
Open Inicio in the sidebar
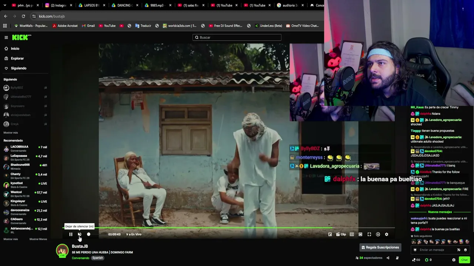tap(15, 48)
